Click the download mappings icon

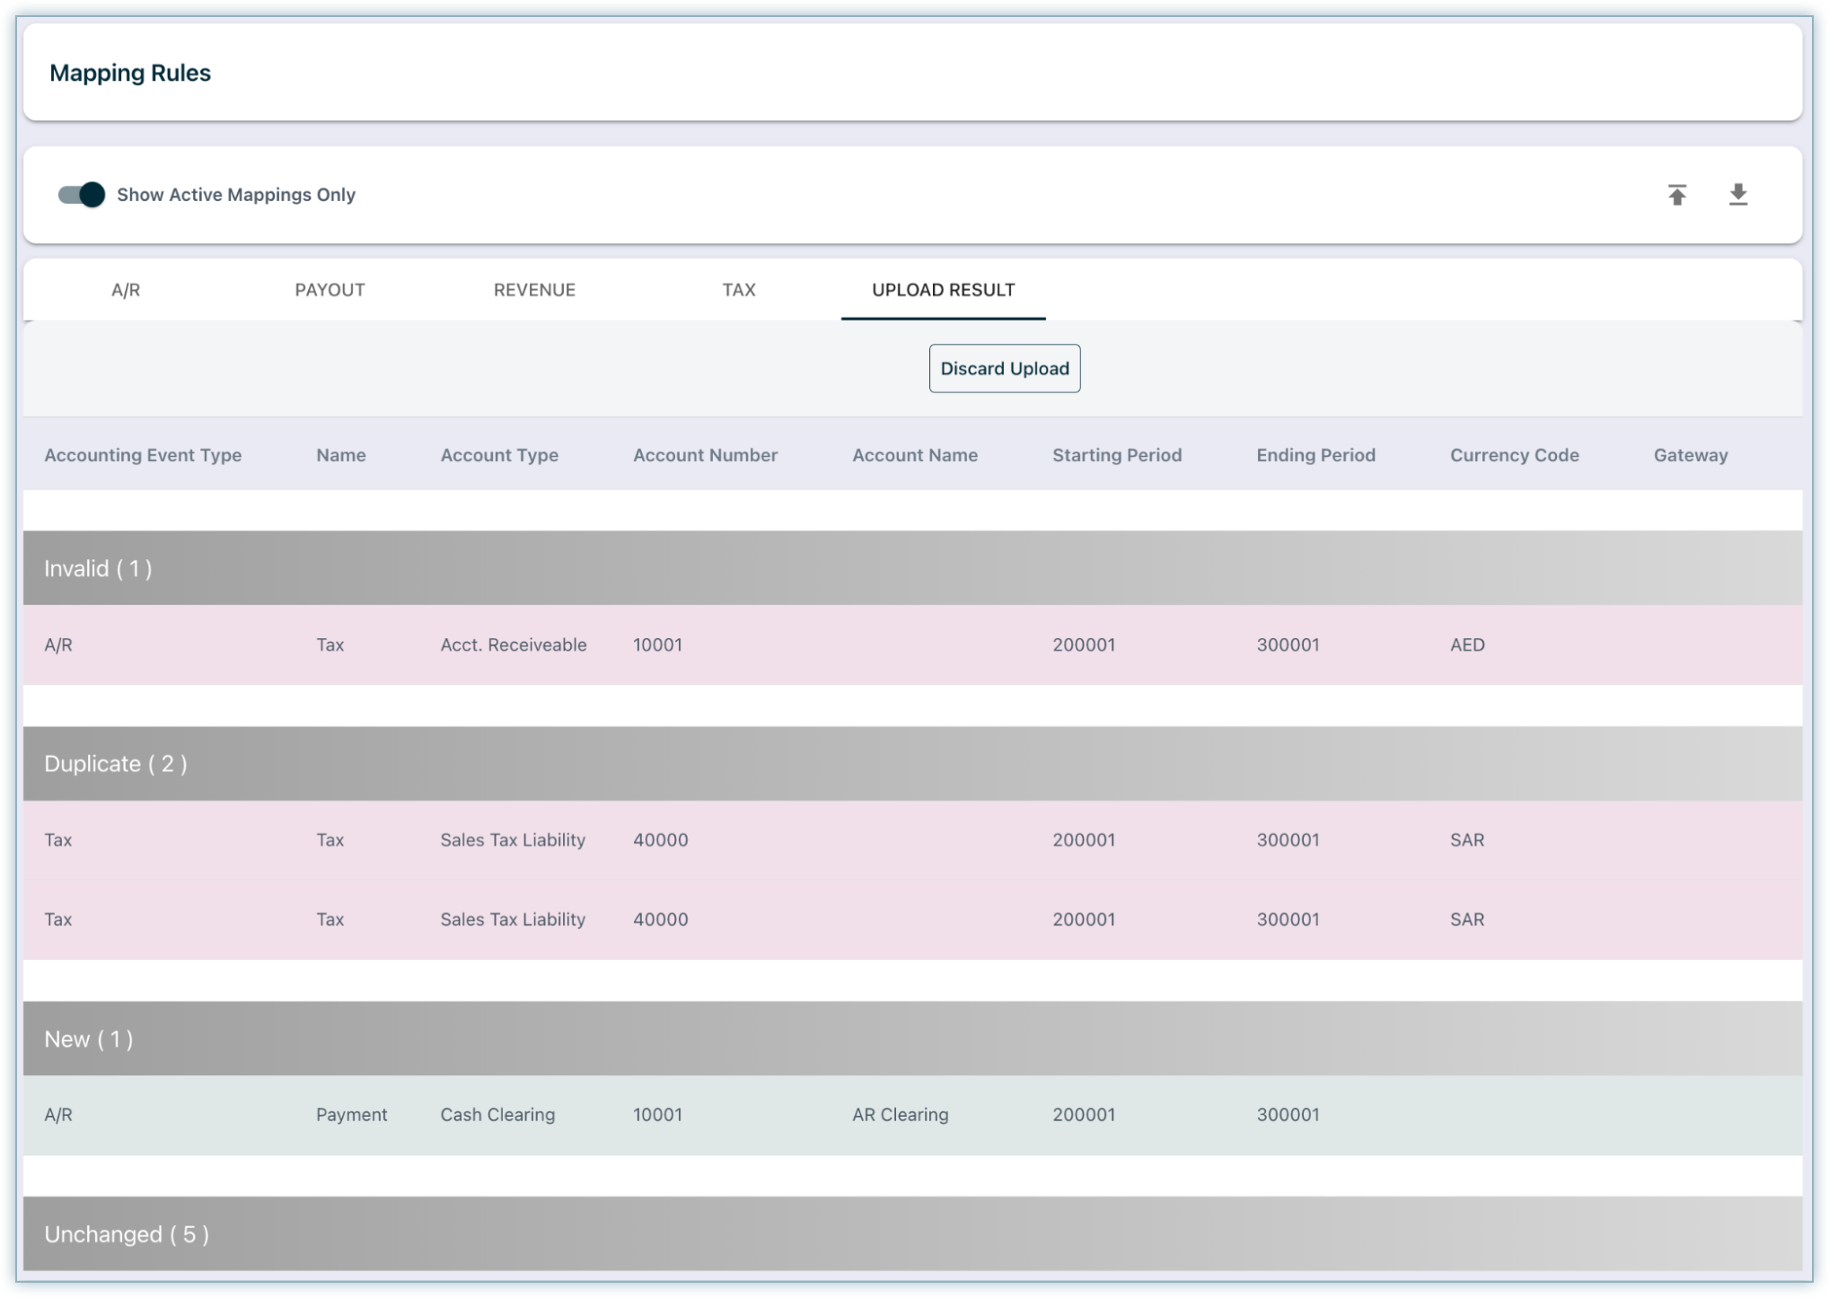coord(1737,195)
